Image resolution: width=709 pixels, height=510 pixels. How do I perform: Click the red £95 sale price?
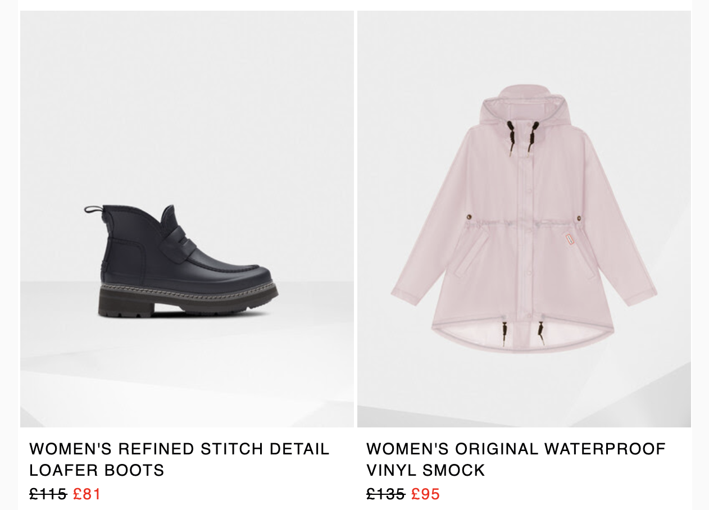pos(425,494)
